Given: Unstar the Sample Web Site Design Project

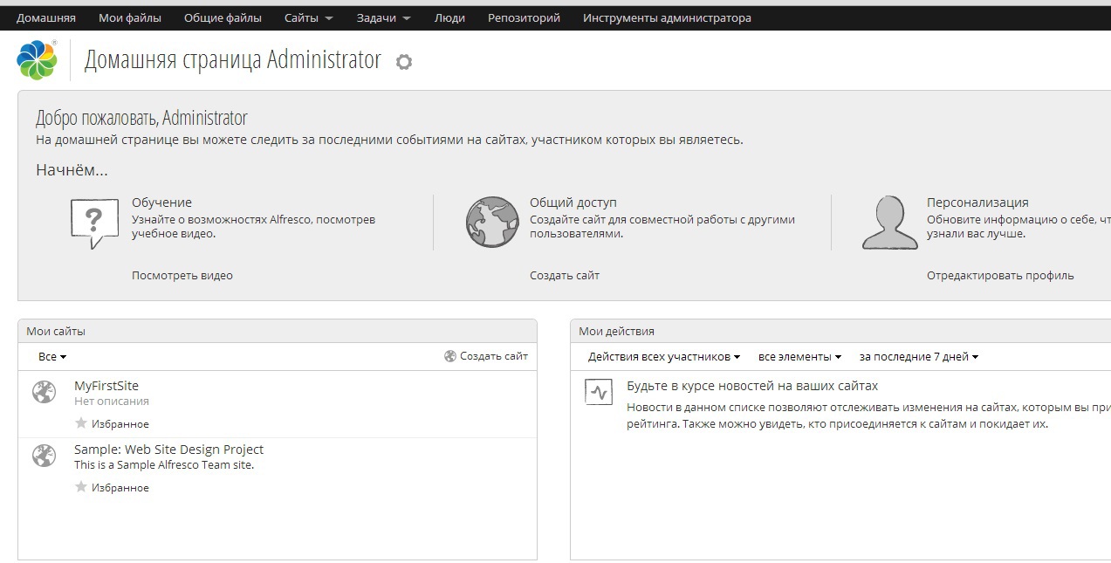Looking at the screenshot, I should (x=79, y=487).
